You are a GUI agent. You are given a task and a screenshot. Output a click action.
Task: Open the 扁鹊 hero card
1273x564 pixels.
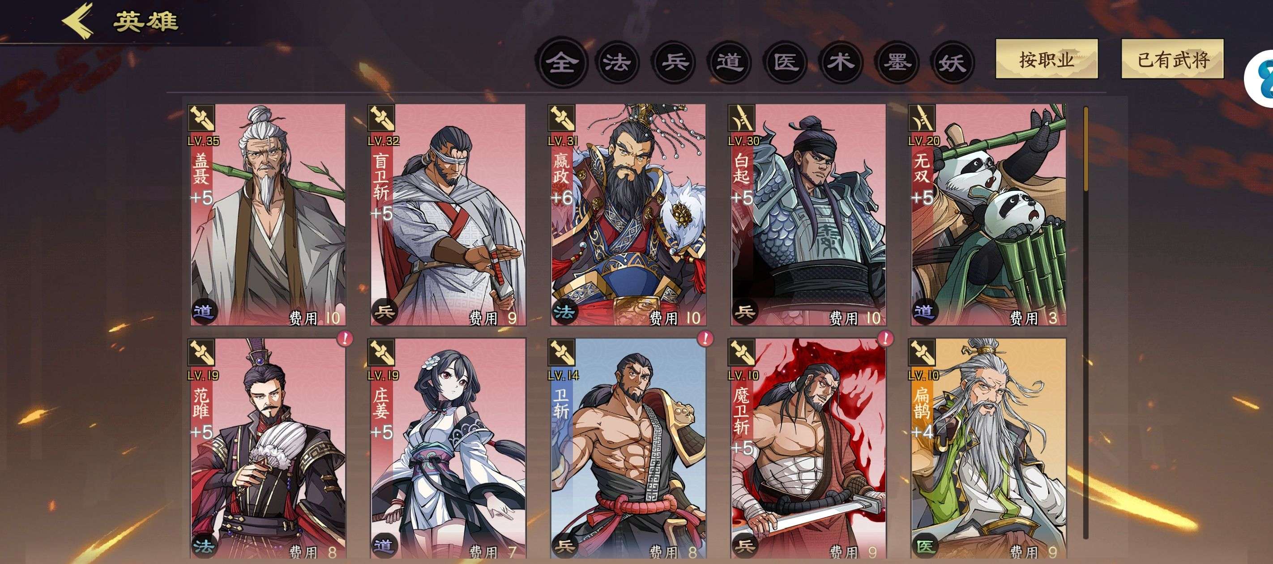tap(988, 449)
